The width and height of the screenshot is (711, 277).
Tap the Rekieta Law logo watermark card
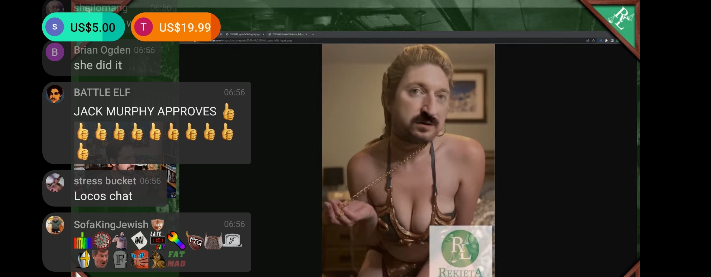coord(461,251)
